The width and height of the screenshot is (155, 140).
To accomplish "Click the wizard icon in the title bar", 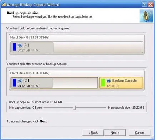I will click(x=4, y=5).
